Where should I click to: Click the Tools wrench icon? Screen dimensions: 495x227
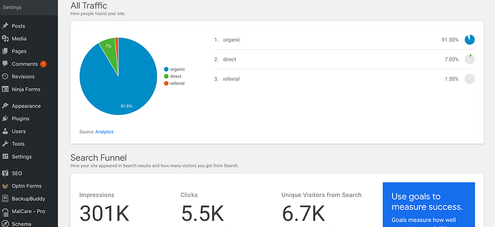[5, 144]
